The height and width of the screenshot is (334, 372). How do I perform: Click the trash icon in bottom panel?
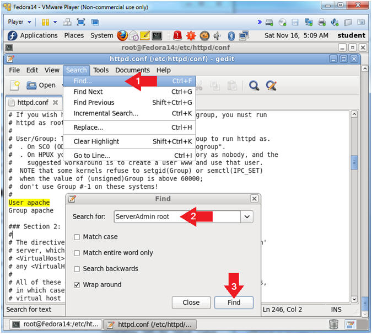click(333, 324)
